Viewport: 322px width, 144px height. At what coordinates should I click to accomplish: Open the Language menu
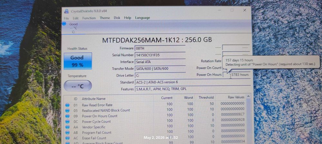(143, 18)
